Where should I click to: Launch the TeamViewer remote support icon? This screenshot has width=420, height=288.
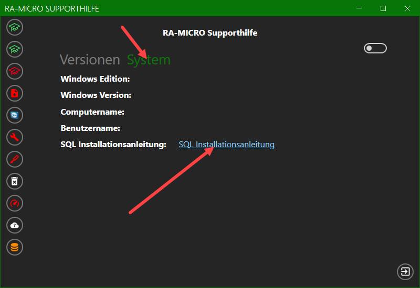coord(15,115)
